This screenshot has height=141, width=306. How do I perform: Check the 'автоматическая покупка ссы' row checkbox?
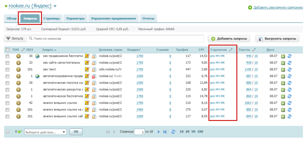click(7, 83)
